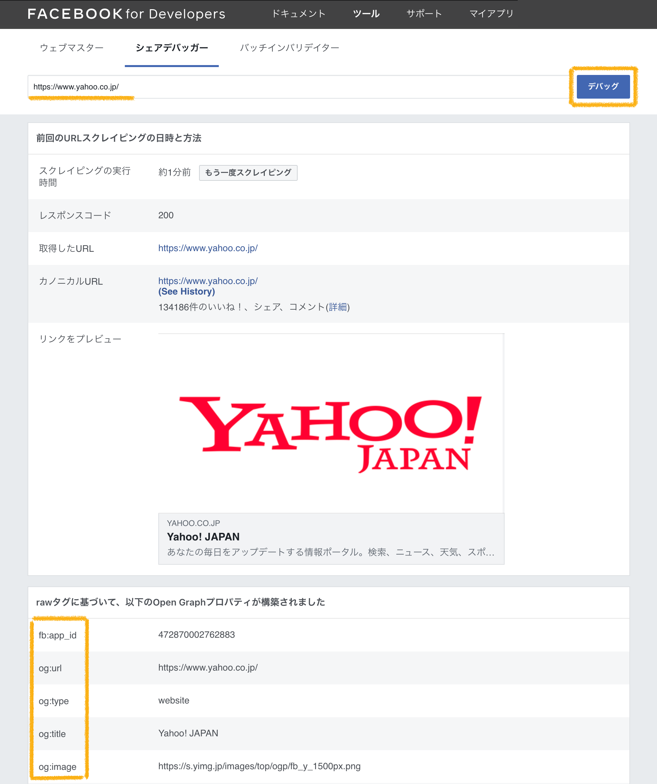Open the ドキュメント menu
Image resolution: width=657 pixels, height=784 pixels.
298,14
